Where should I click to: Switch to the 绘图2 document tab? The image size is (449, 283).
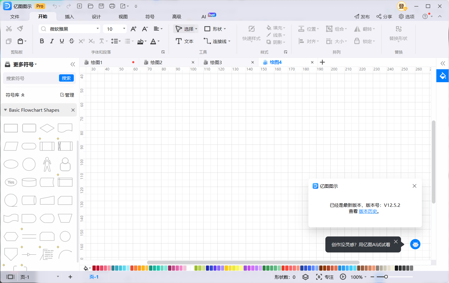[x=168, y=62]
